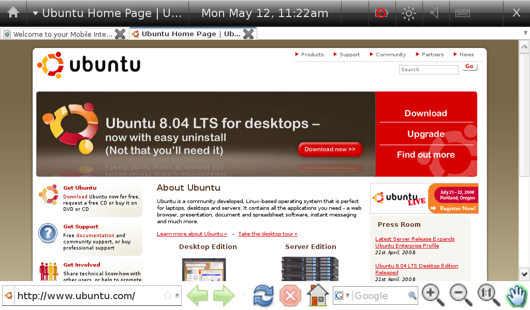Click the top panel clock

click(264, 13)
